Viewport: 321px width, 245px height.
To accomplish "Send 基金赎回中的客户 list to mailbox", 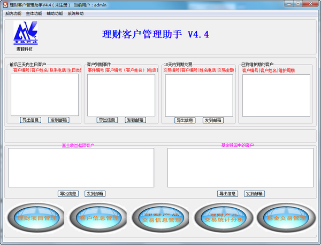I will pos(255,194).
